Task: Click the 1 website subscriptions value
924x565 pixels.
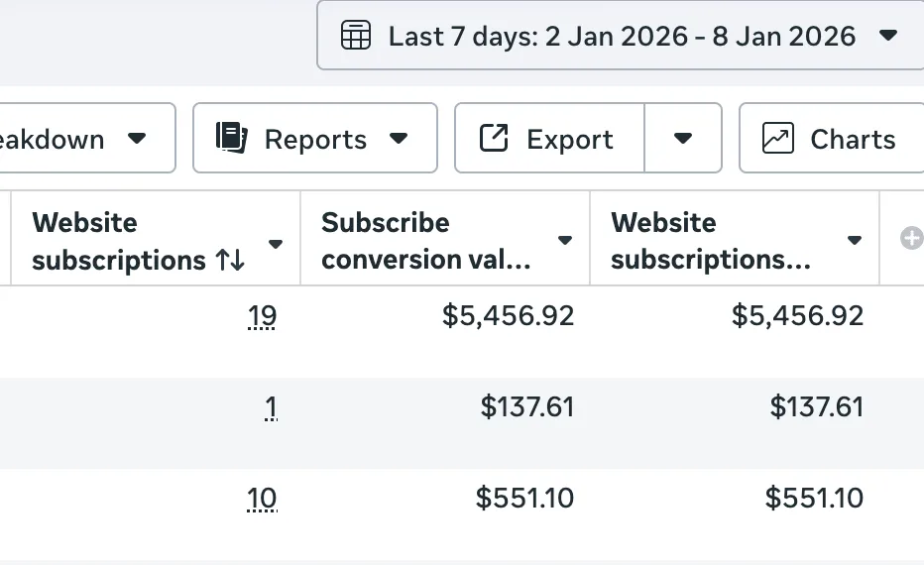Action: 271,407
